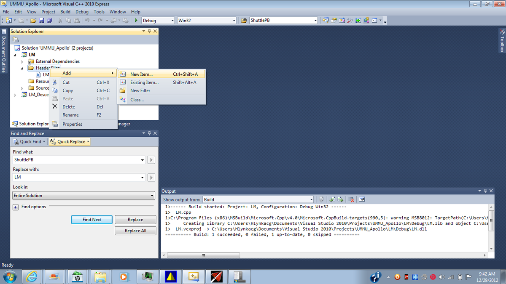Open the 'Find what' dropdown arrow
The image size is (506, 284).
pos(143,160)
